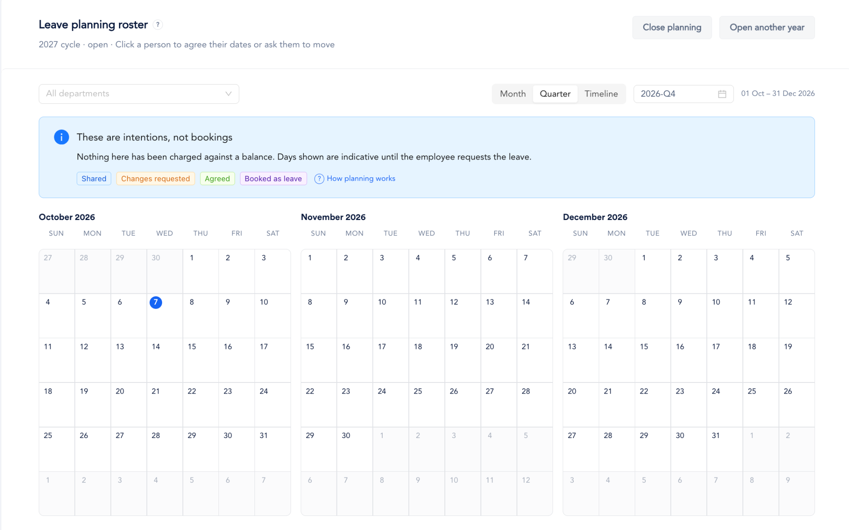Select October 20 in the calendar

(129, 405)
